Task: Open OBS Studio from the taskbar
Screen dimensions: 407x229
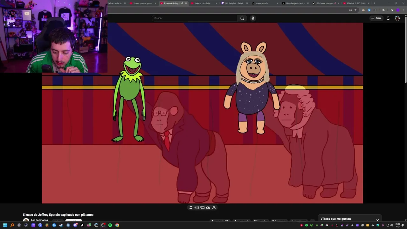Action: coord(103,225)
